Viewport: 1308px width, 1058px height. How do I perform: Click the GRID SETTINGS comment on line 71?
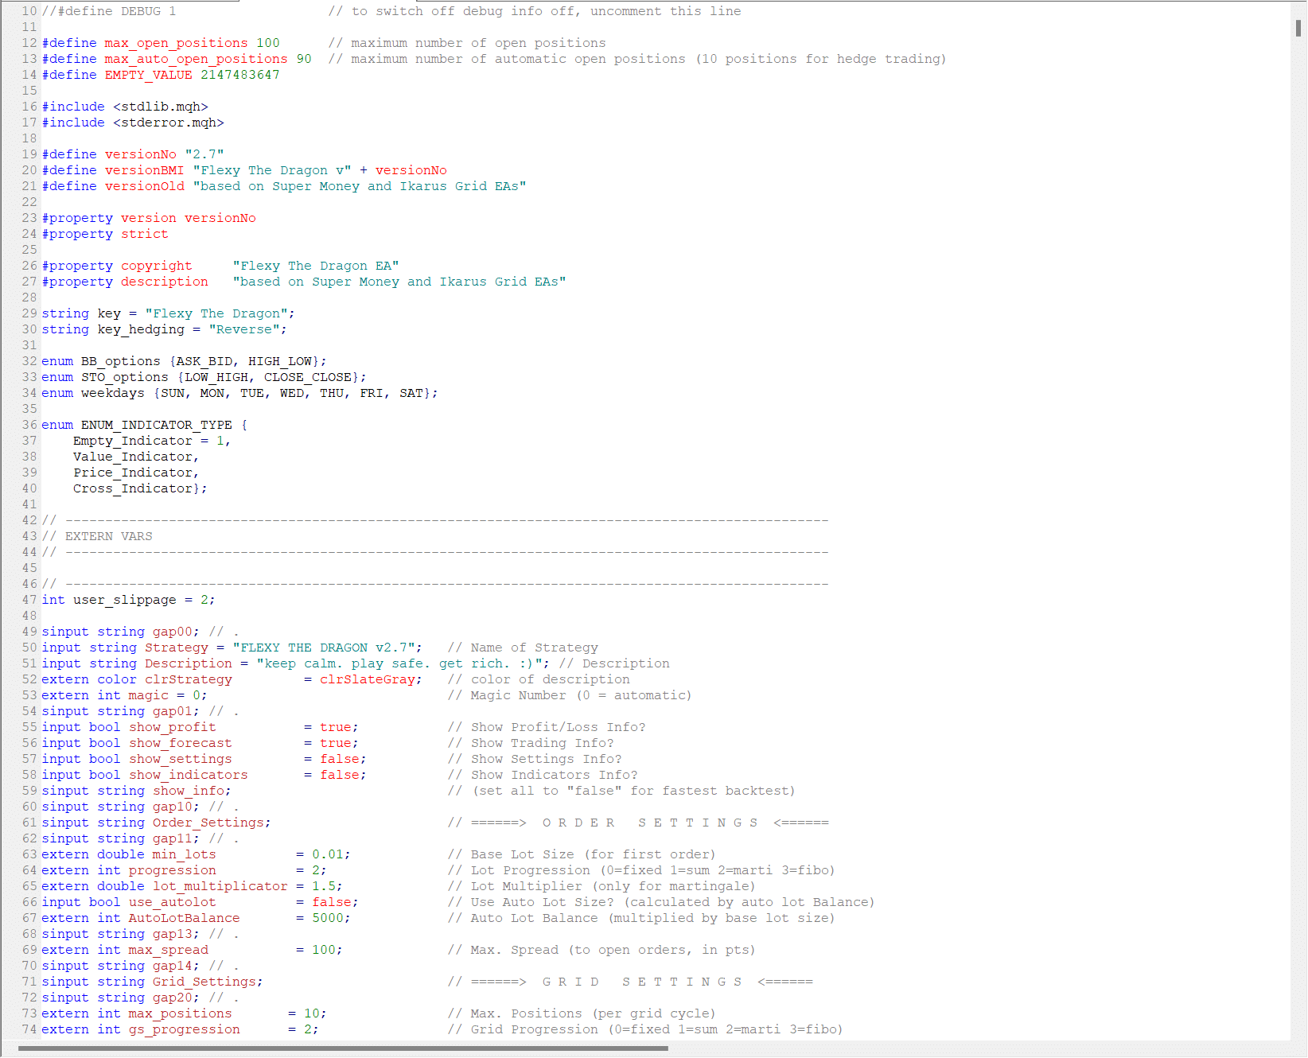(x=641, y=982)
